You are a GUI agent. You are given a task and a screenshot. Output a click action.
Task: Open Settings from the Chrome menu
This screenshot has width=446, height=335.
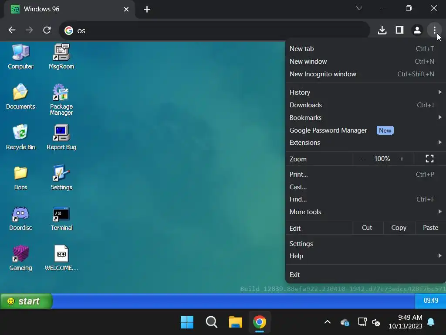click(365, 243)
